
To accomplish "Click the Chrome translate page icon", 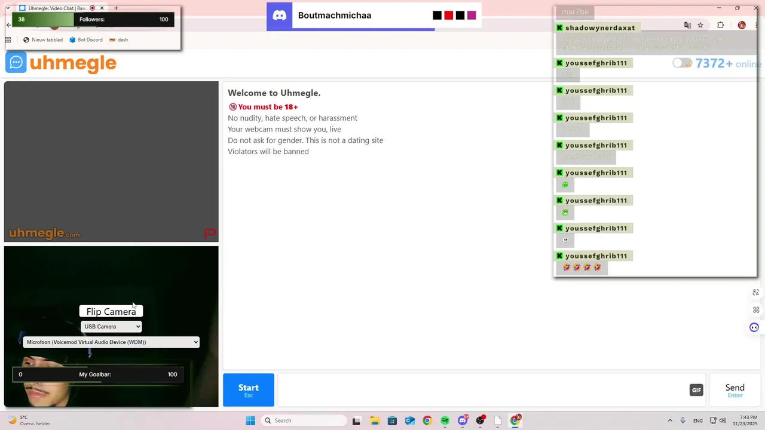I will [687, 25].
